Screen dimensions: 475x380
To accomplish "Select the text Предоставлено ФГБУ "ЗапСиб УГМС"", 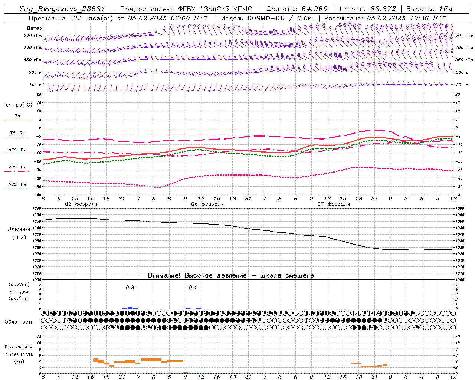I will [x=188, y=9].
